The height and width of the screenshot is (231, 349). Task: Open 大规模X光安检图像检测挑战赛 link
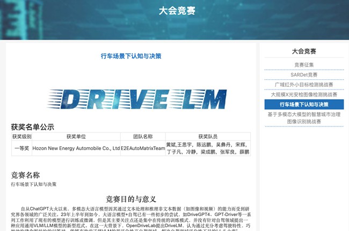304,94
